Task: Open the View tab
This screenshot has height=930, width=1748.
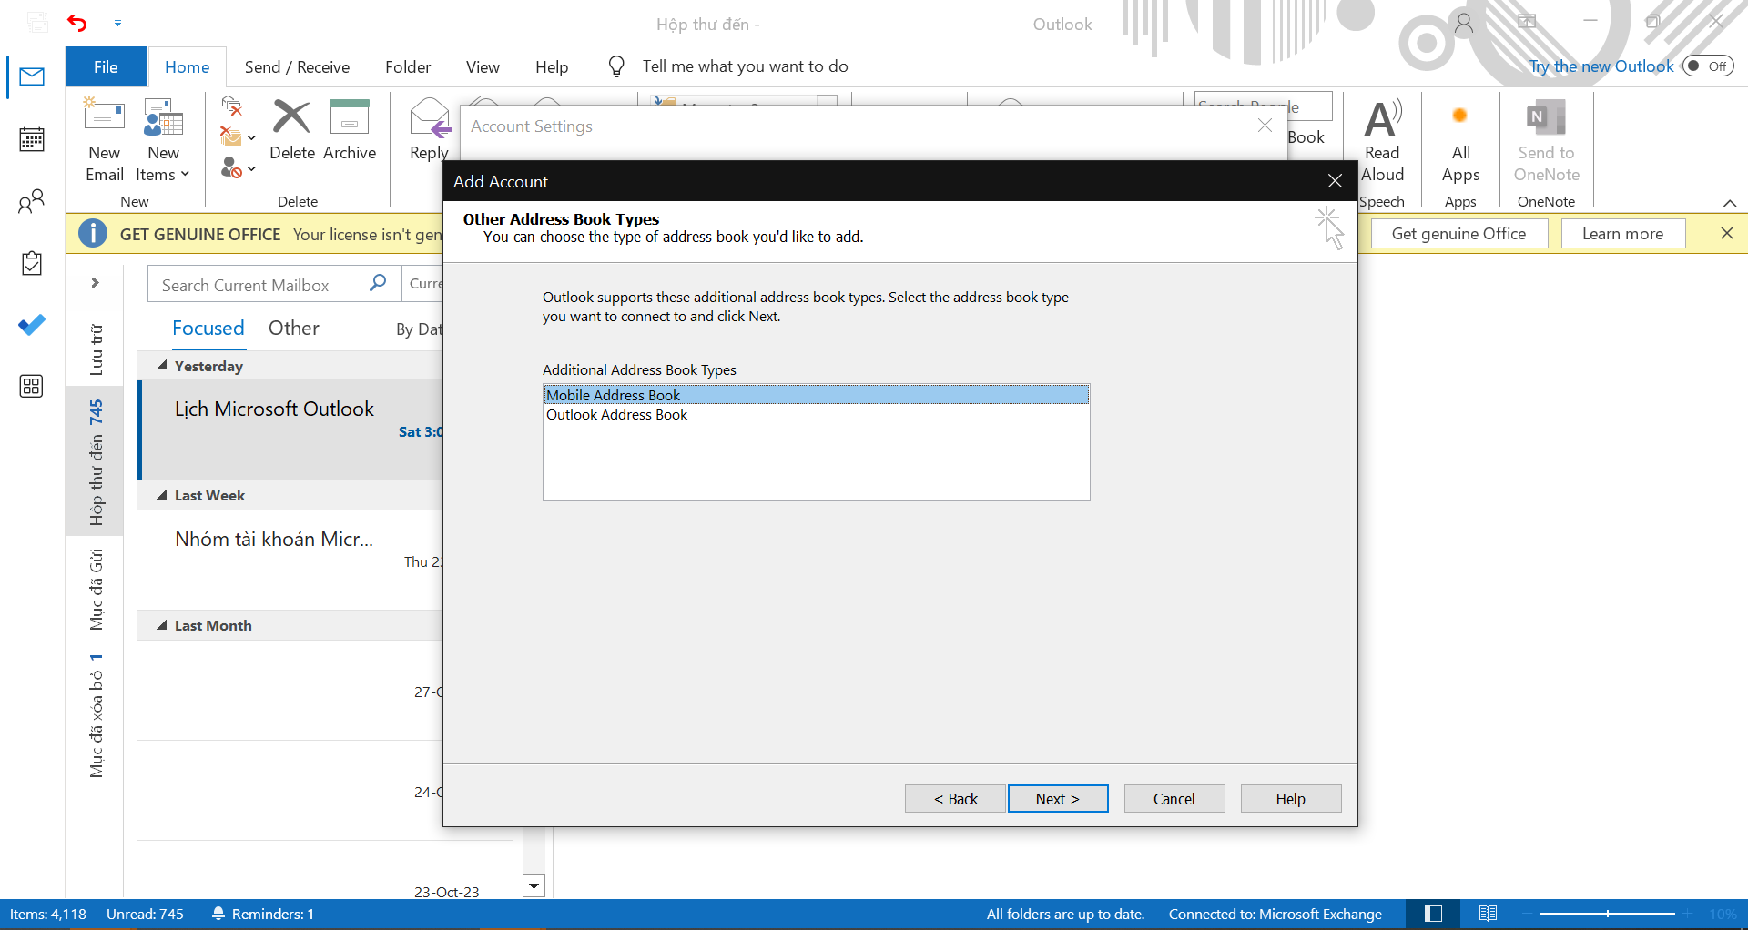Action: pos(483,66)
